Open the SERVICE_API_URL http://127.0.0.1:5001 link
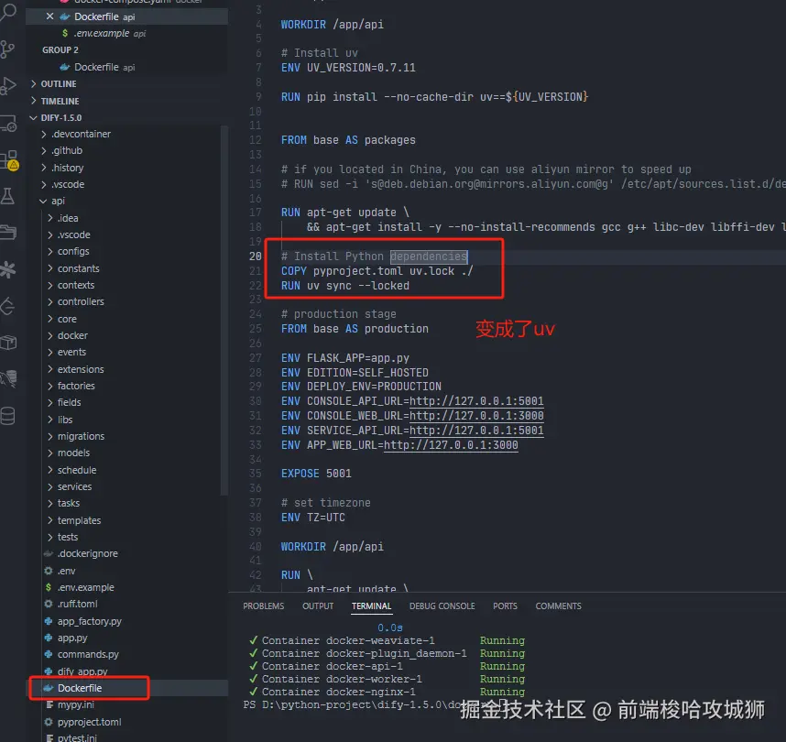The width and height of the screenshot is (786, 742). (x=476, y=431)
